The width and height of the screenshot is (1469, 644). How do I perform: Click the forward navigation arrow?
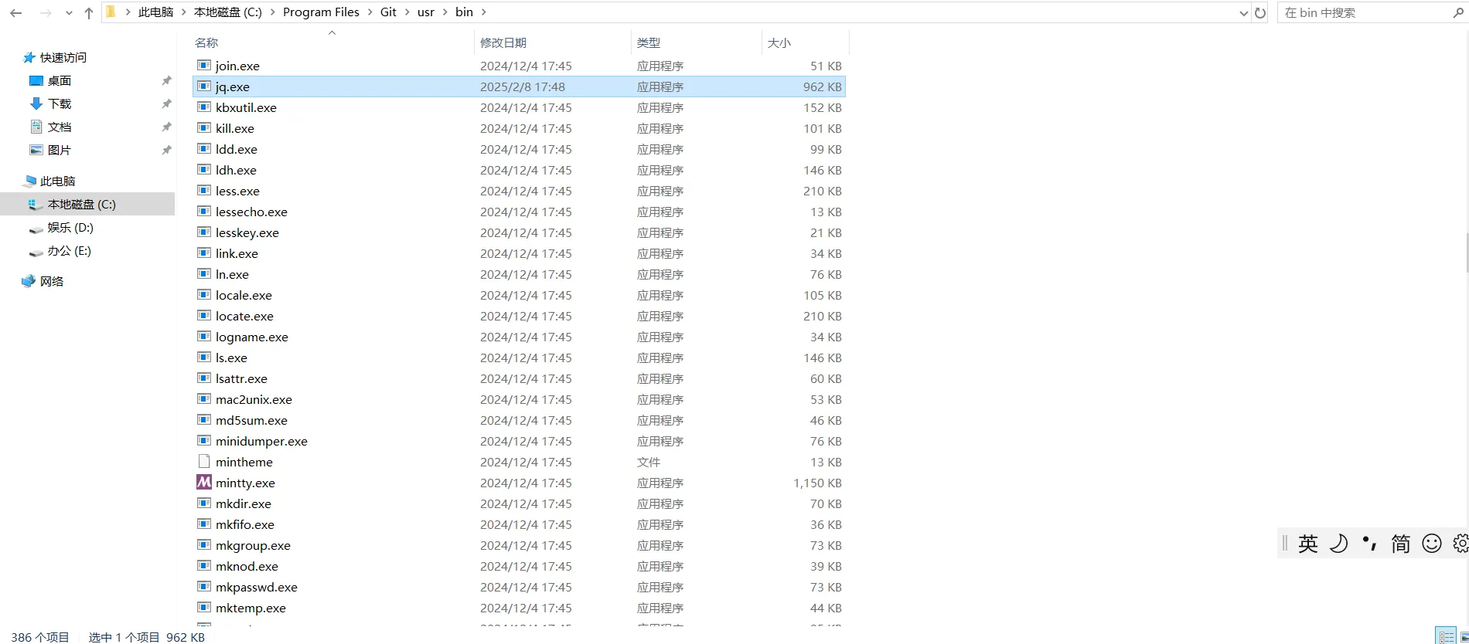(46, 12)
